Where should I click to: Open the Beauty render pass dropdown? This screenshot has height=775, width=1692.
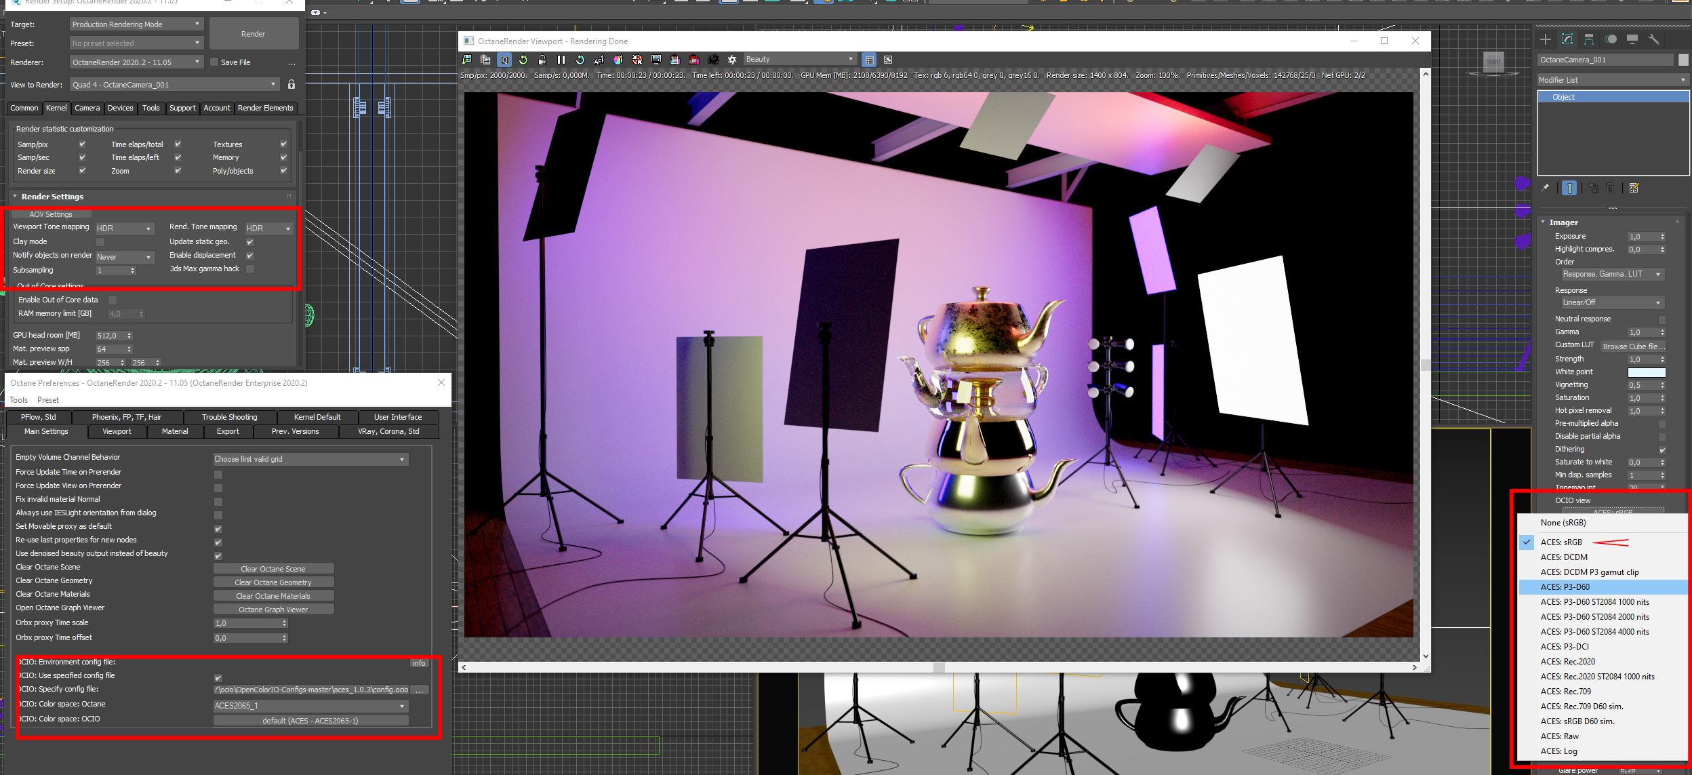(x=799, y=60)
